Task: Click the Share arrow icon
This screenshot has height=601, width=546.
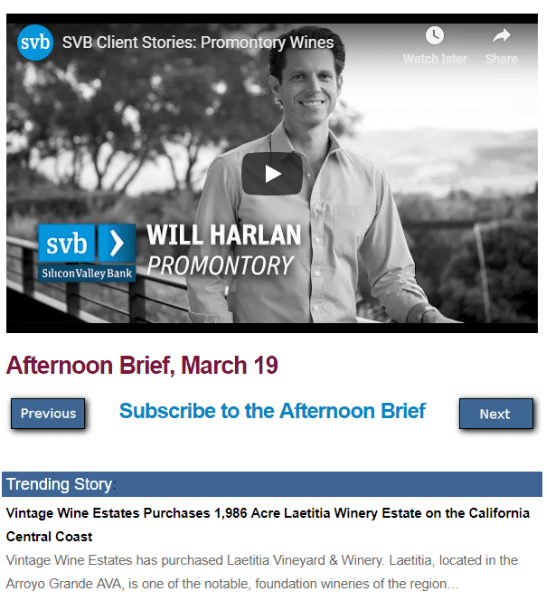Action: pos(501,36)
